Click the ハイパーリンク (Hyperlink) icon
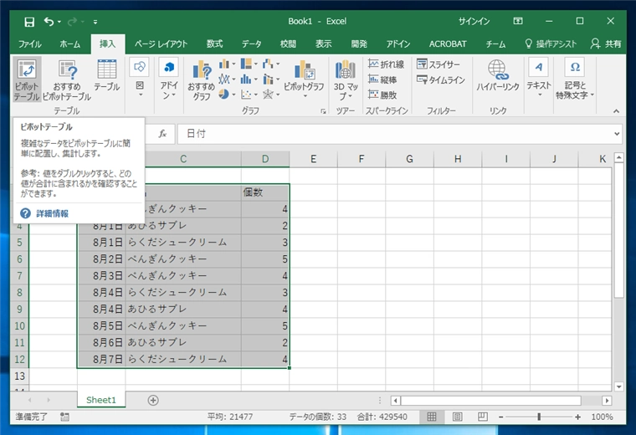 [498, 75]
